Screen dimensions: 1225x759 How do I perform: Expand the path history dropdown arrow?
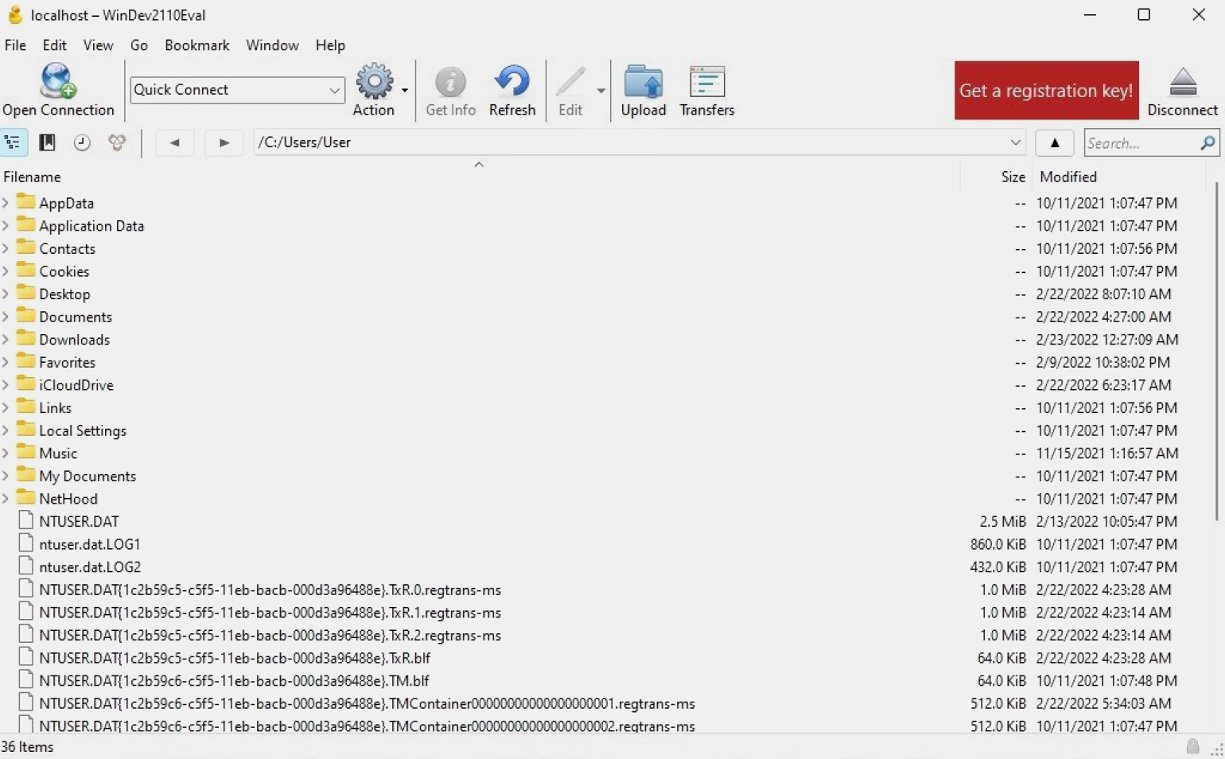click(1015, 142)
